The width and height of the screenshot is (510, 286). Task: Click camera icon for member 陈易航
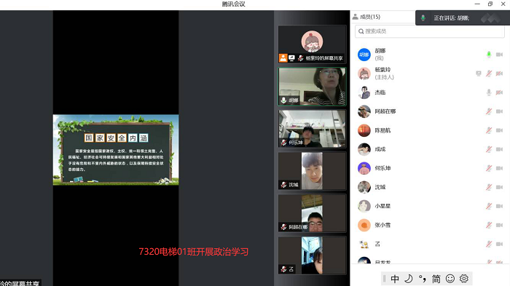coord(499,130)
